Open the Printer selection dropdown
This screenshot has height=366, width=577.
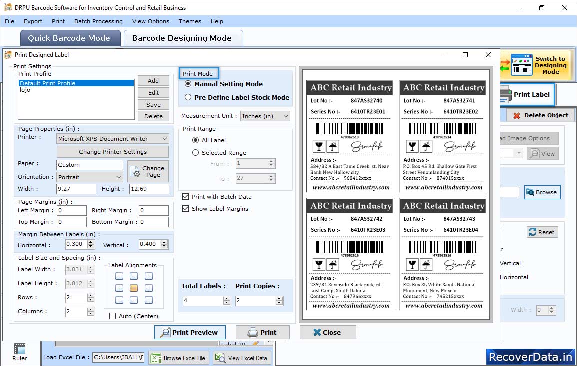113,139
